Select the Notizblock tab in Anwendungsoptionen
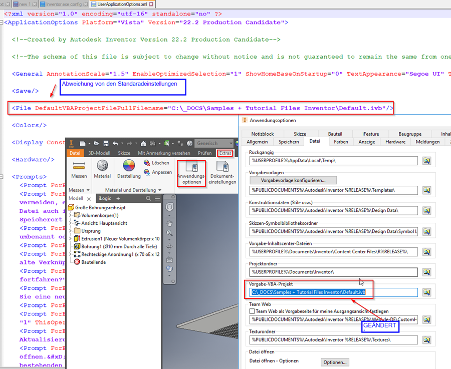The image size is (451, 369). click(263, 134)
